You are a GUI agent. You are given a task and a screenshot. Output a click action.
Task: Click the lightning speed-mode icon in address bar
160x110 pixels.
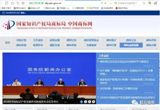pos(102,3)
